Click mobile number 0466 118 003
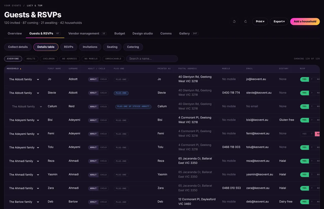 click(x=231, y=147)
